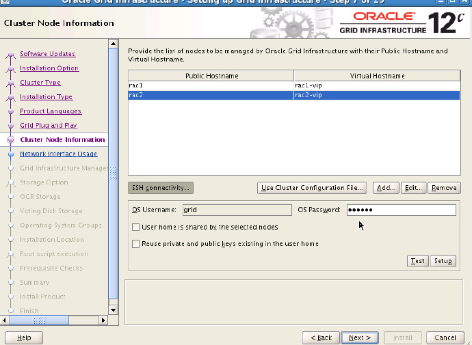Cancel the installer with Cancel button
Screen dimensions: 472x345
(x=445, y=337)
